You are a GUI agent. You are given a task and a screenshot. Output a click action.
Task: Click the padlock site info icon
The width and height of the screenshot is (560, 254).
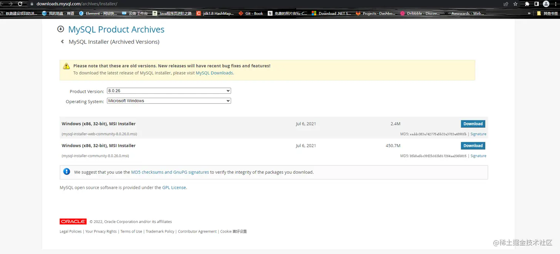point(31,4)
